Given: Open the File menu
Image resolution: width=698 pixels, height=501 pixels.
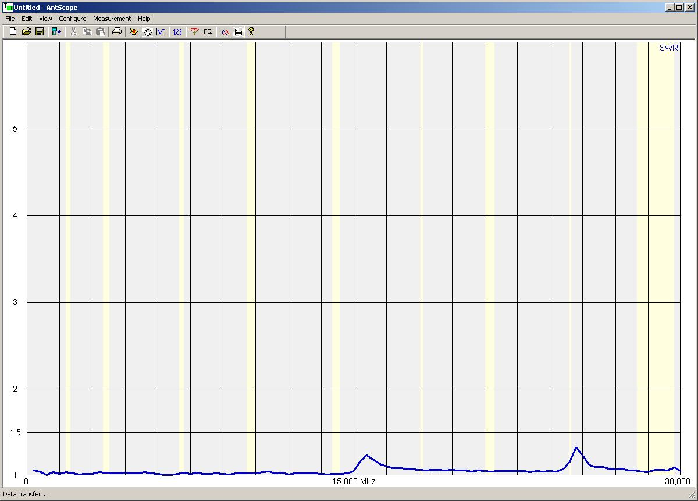Looking at the screenshot, I should coord(10,19).
